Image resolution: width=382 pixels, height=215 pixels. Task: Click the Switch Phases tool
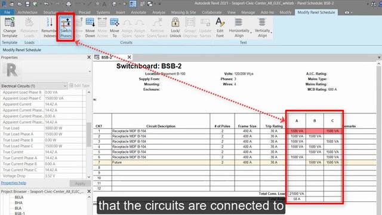click(66, 27)
